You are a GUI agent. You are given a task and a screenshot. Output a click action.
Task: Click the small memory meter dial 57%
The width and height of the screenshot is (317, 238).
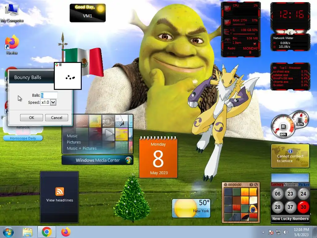(300, 119)
